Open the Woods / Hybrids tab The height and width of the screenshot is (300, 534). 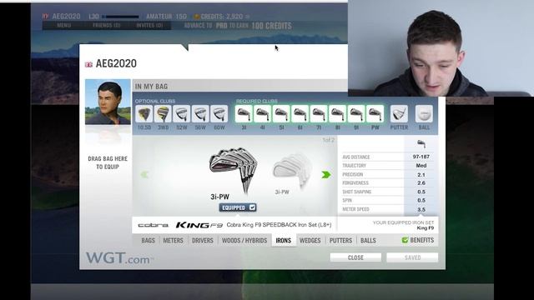[x=244, y=241]
